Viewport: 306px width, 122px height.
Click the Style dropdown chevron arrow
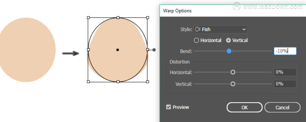coord(244,30)
